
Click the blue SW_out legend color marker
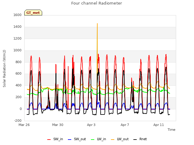70,140
